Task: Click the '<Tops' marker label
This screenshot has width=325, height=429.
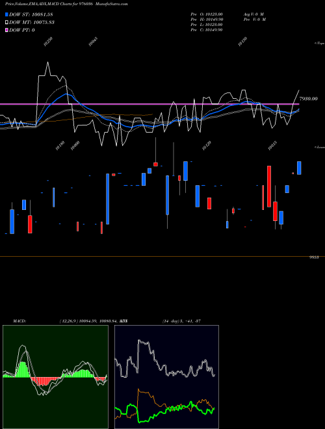Action: tap(320, 44)
